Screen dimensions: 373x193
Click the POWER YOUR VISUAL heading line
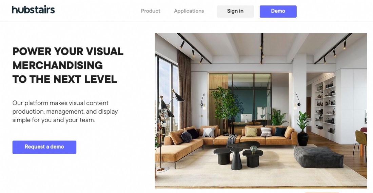(x=68, y=52)
